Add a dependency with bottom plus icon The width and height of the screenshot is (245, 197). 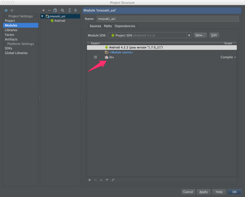pyautogui.click(x=89, y=180)
